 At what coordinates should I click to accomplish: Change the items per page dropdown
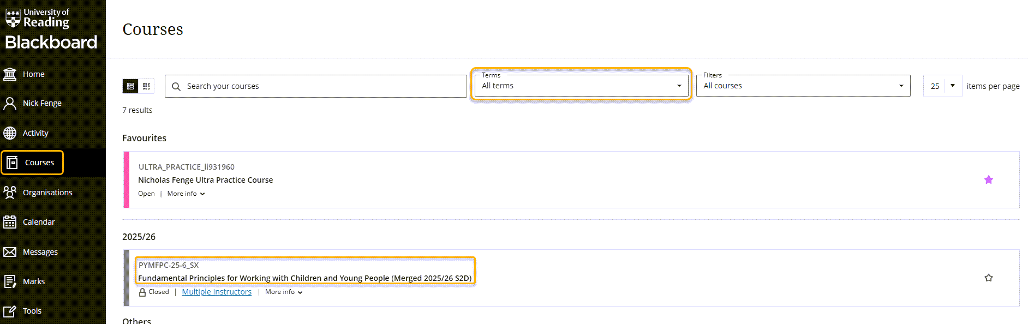(x=942, y=86)
